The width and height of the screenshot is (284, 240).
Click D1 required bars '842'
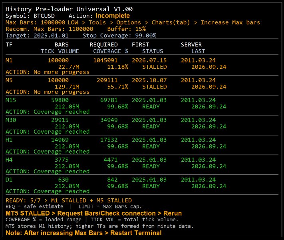pos(113,180)
